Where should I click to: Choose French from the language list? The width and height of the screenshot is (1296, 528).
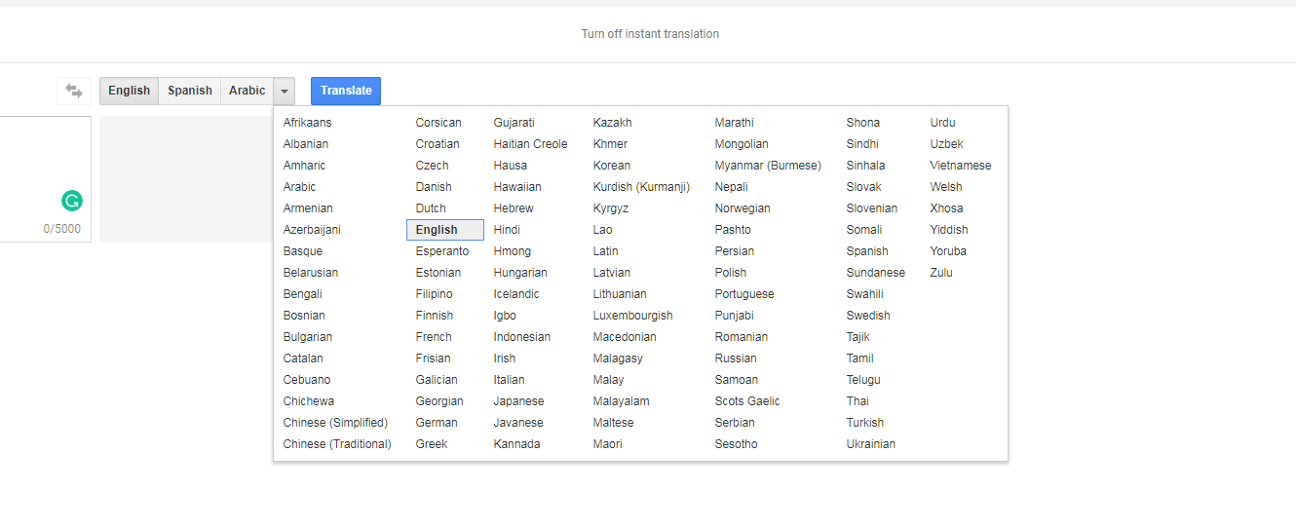434,337
